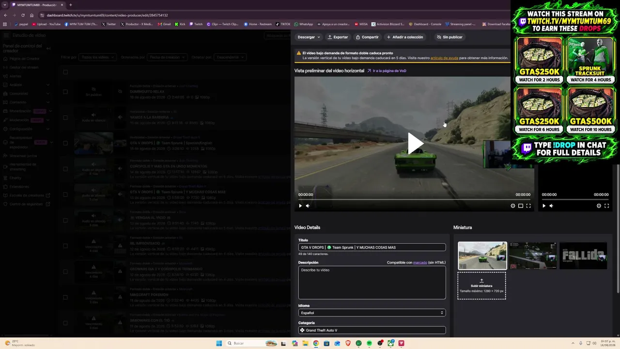
Task: Click the Categoría field Grand Theft Auto V
Action: point(372,330)
